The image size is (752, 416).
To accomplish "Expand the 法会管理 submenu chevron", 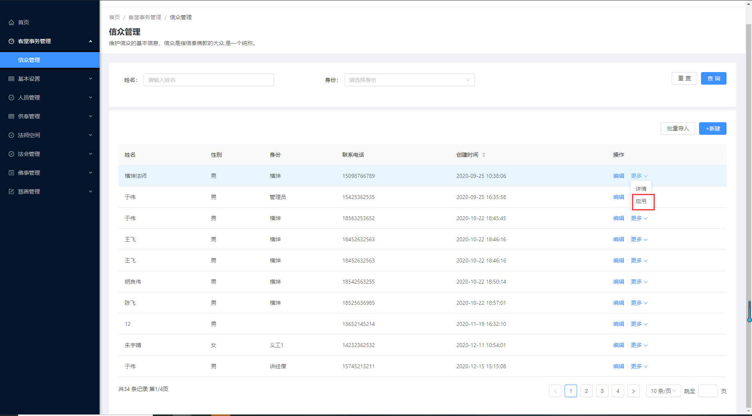I will (x=91, y=154).
